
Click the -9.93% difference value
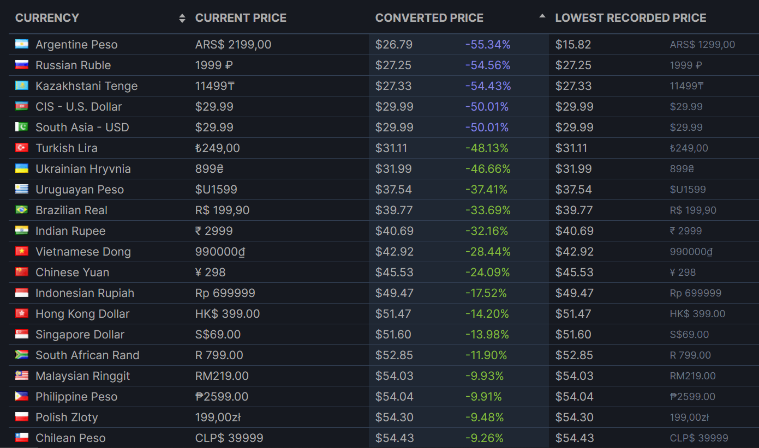(485, 376)
